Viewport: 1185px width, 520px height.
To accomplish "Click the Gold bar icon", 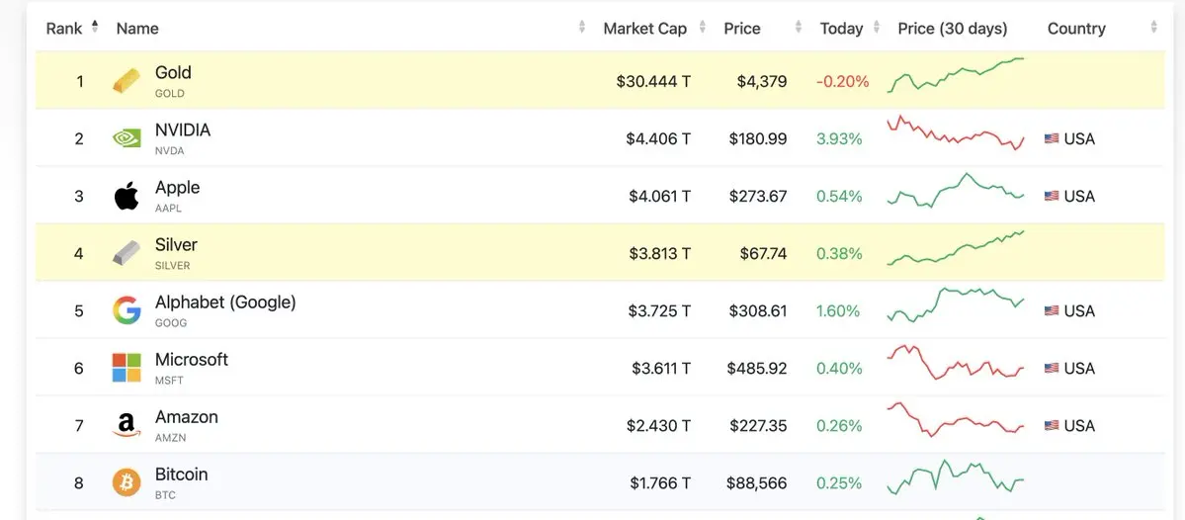I will (x=127, y=81).
